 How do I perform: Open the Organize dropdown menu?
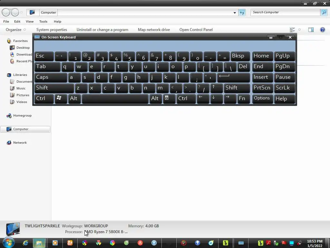pyautogui.click(x=16, y=30)
